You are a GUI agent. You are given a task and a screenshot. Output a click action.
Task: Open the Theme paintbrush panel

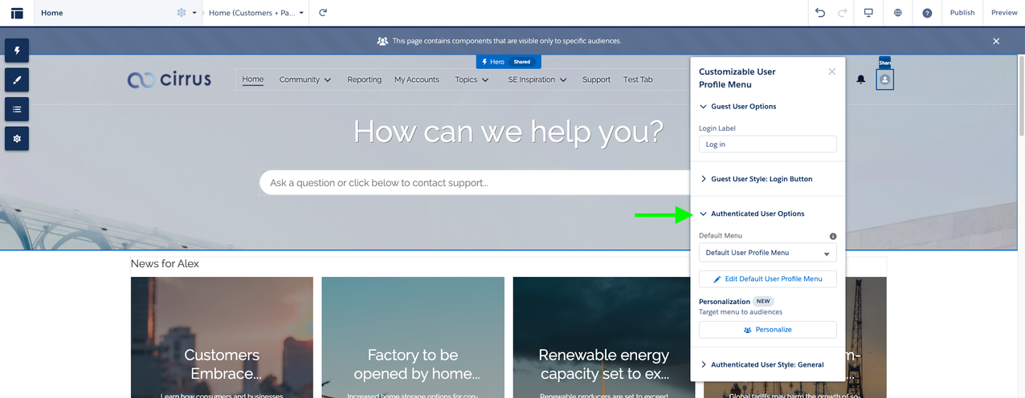(17, 79)
